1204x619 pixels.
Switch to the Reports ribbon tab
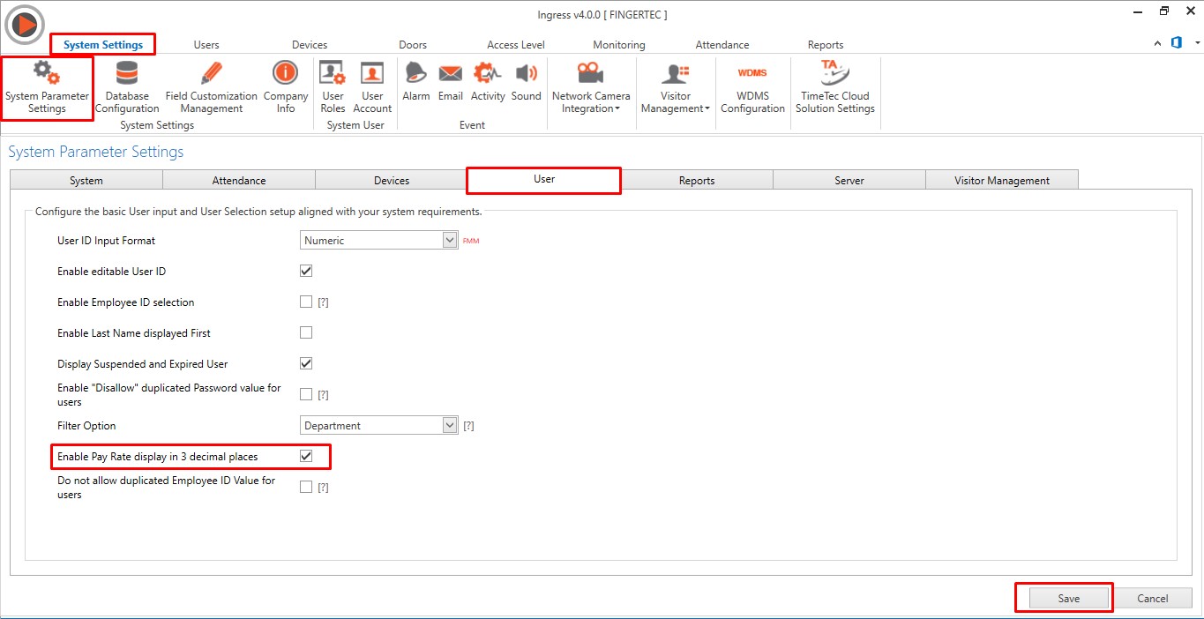coord(826,45)
